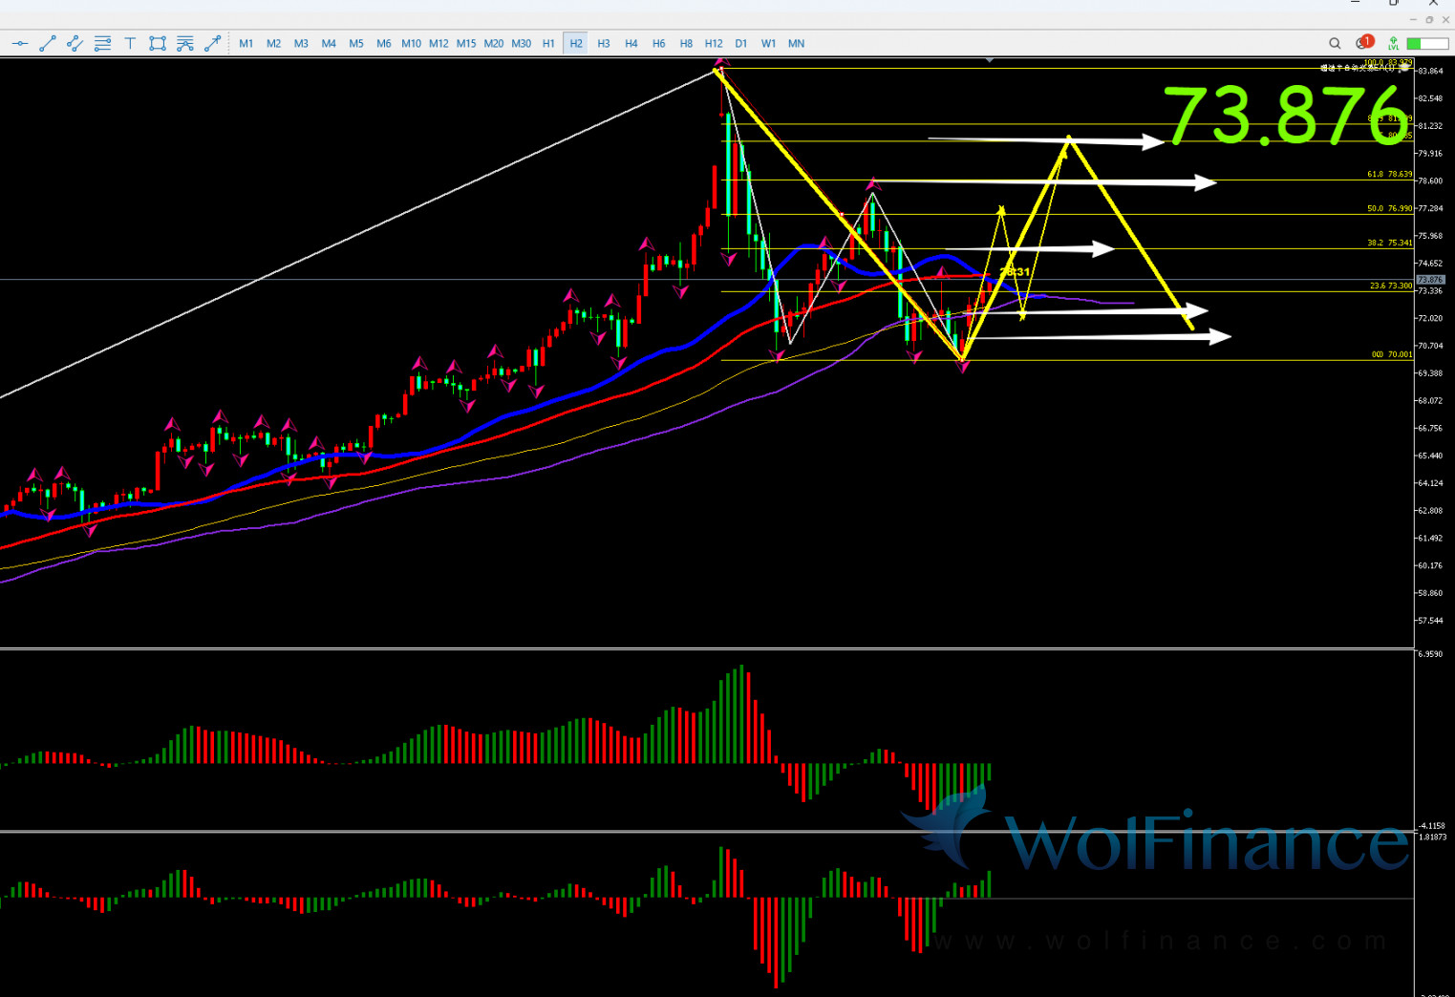Set timeframe to H4
The width and height of the screenshot is (1455, 997).
631,43
